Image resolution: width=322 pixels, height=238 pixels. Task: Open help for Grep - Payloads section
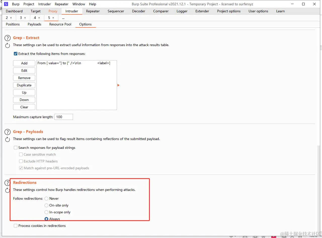click(x=8, y=132)
